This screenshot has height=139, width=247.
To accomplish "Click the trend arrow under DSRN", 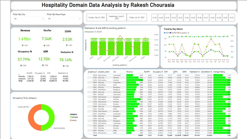I will (67, 45).
